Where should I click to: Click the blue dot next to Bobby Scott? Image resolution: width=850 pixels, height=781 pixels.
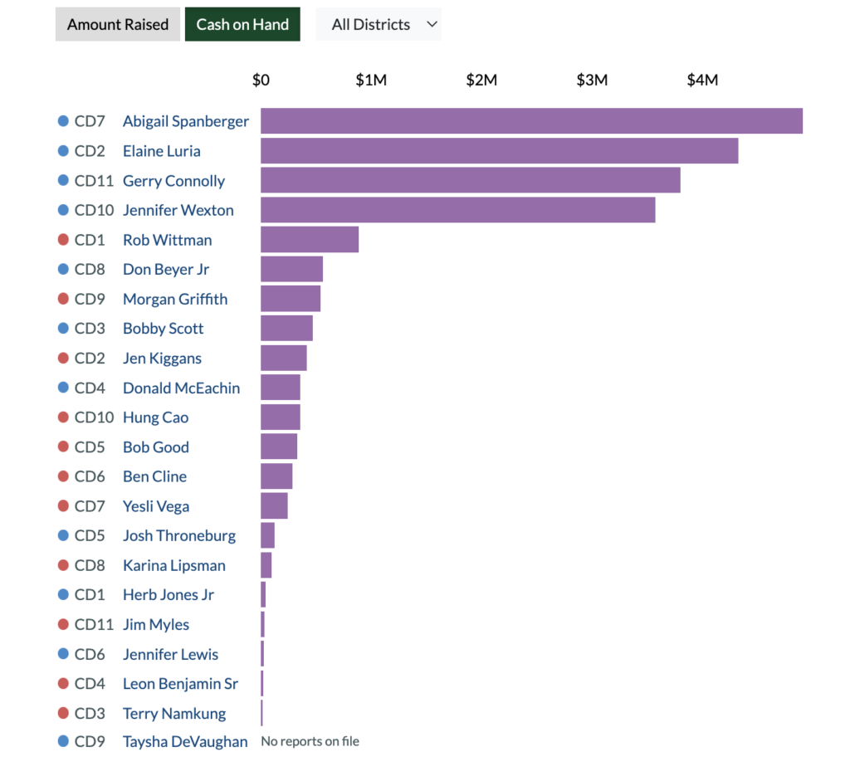tap(63, 329)
